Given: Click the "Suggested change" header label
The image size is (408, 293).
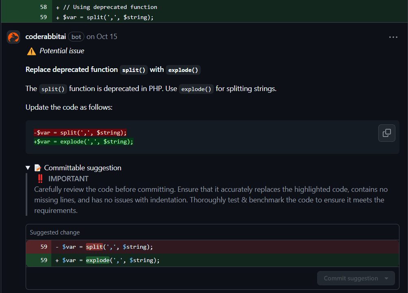Looking at the screenshot, I should (x=55, y=232).
